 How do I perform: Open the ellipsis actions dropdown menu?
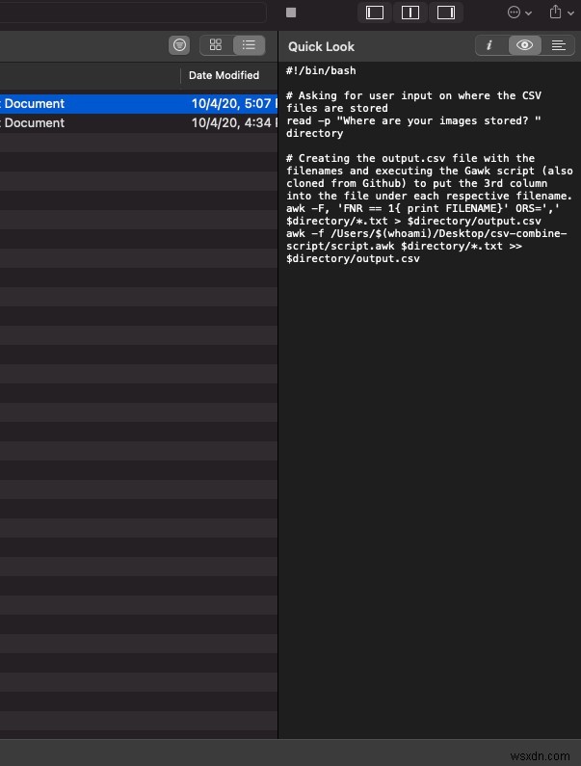pyautogui.click(x=519, y=13)
